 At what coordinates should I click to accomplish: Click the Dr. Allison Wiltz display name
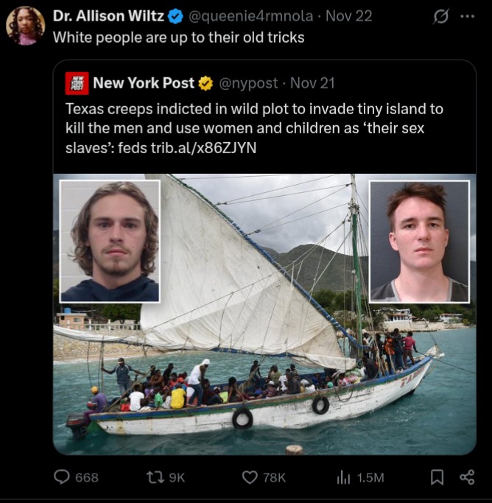pyautogui.click(x=108, y=16)
